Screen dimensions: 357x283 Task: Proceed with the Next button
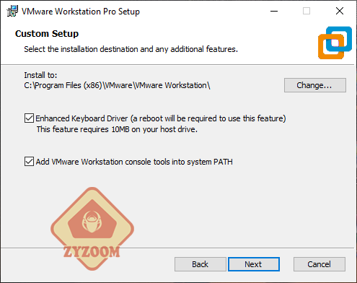pyautogui.click(x=254, y=264)
